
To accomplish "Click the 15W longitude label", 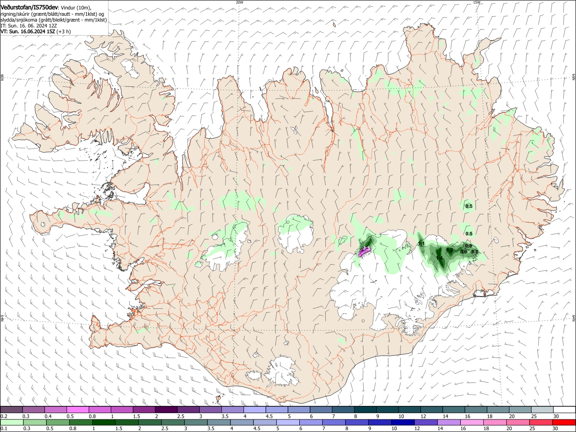I will click(x=477, y=2).
